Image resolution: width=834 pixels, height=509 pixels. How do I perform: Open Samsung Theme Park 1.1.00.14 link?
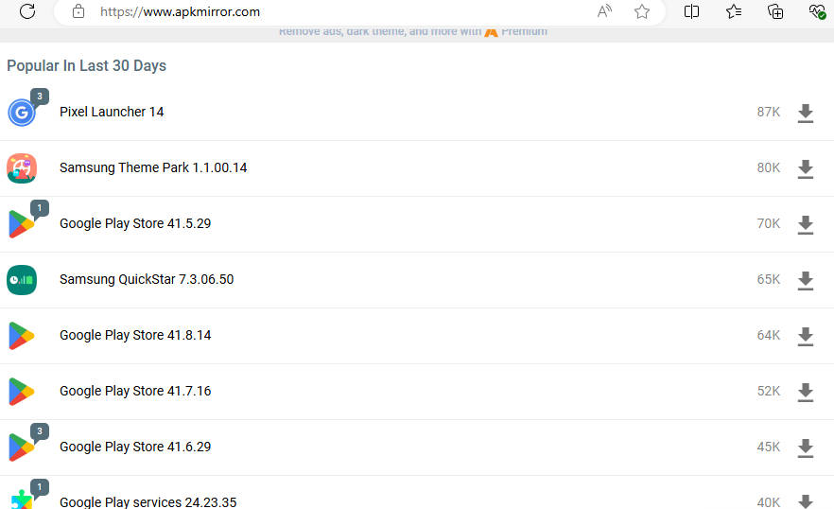coord(153,167)
